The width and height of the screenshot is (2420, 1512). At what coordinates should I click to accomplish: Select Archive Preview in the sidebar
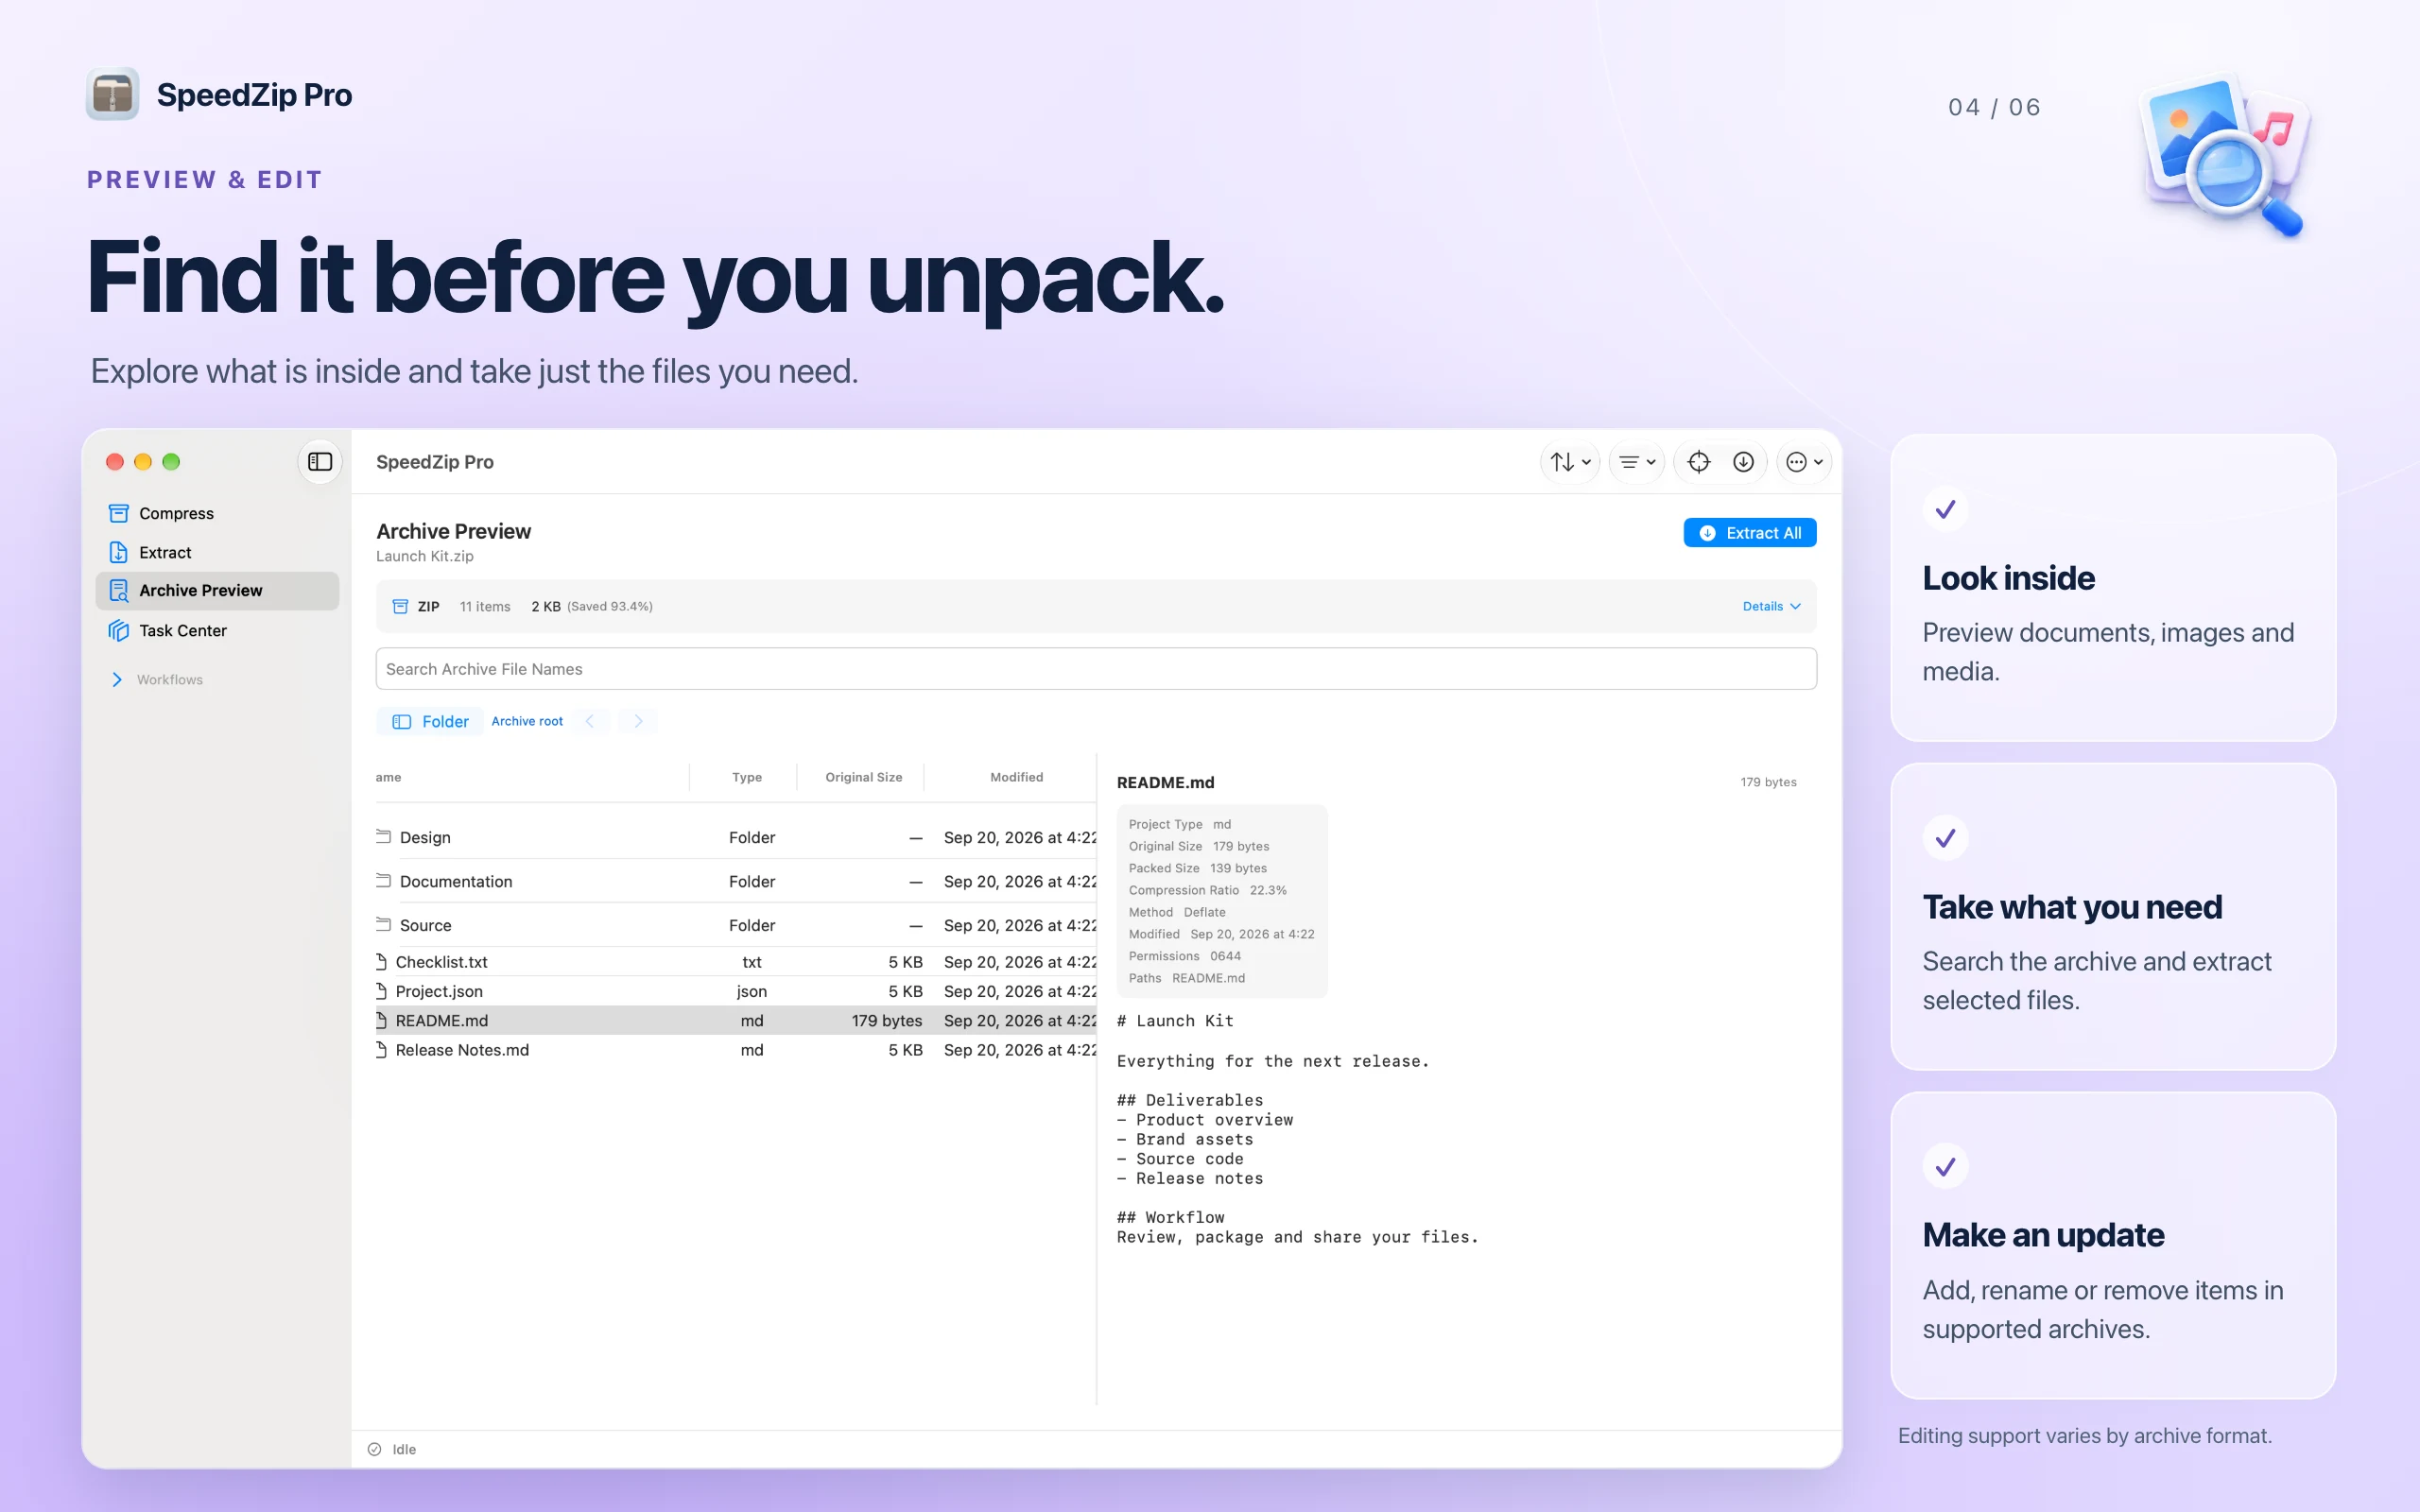(x=217, y=590)
